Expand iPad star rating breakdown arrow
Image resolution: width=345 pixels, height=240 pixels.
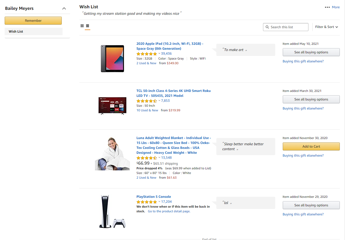[x=159, y=54]
